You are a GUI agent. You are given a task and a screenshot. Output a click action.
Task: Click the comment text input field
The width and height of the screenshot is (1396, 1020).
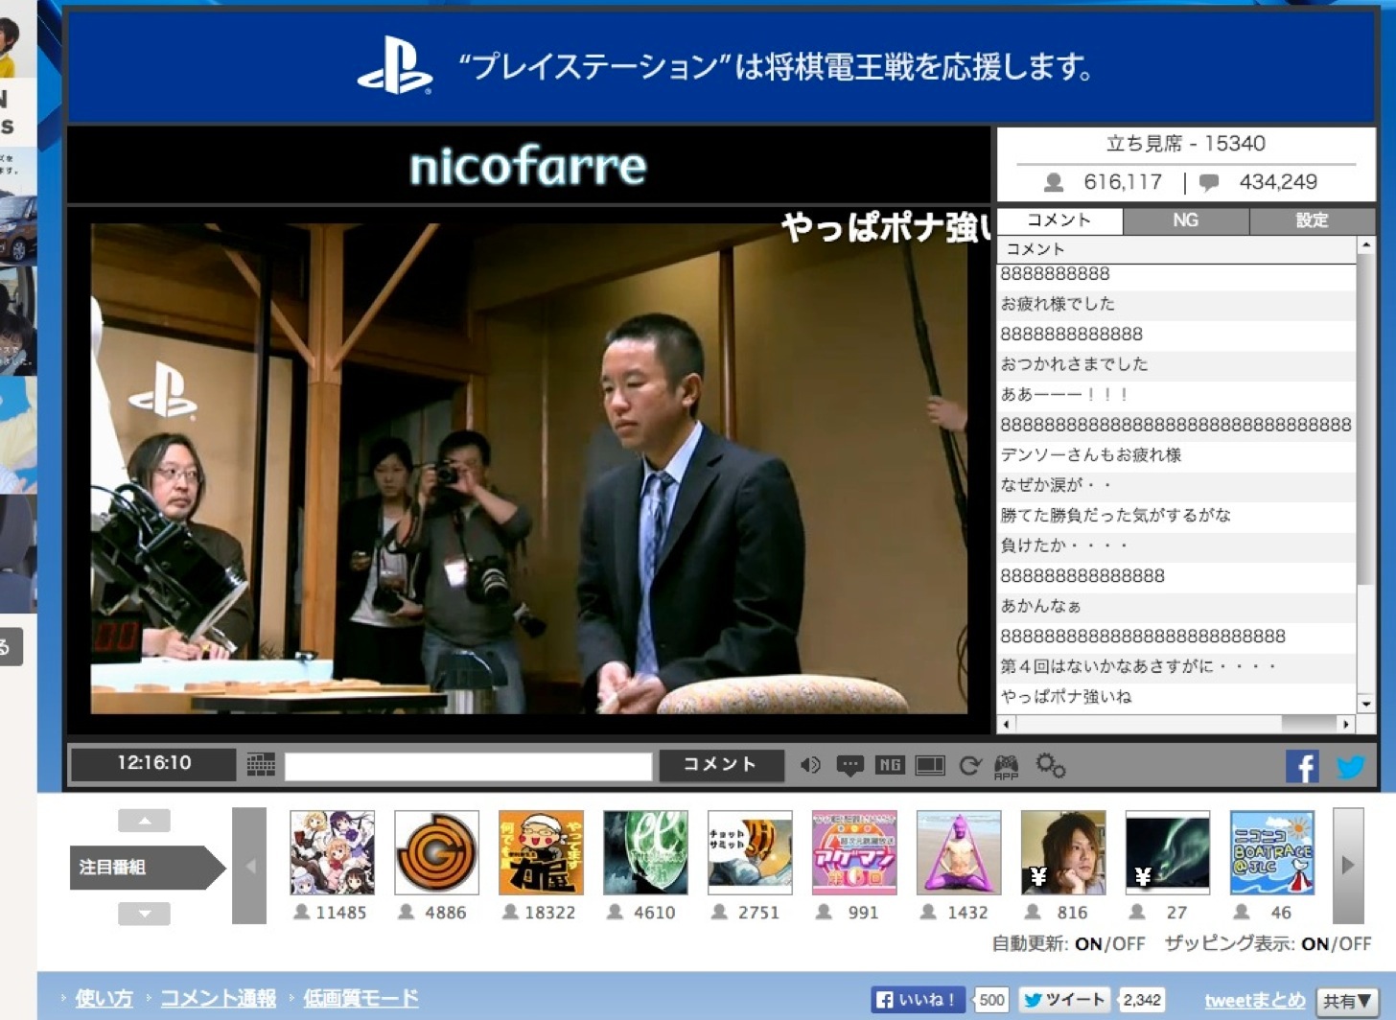pyautogui.click(x=469, y=766)
